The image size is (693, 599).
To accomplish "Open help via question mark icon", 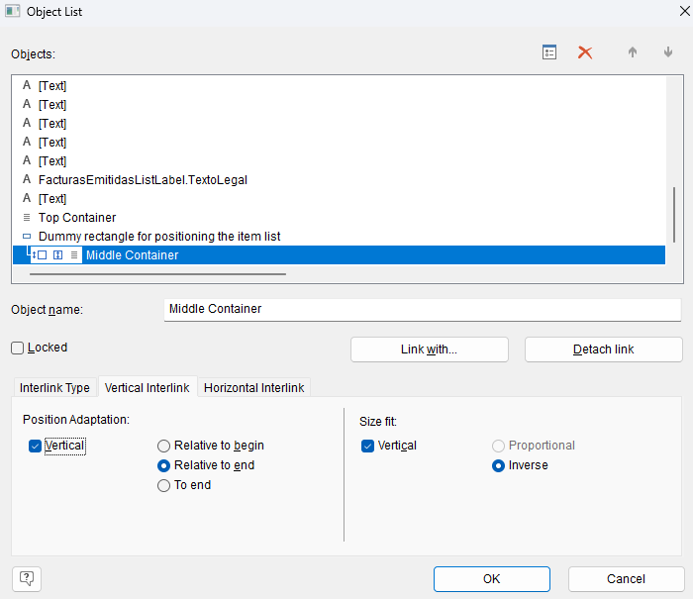I will (x=27, y=578).
